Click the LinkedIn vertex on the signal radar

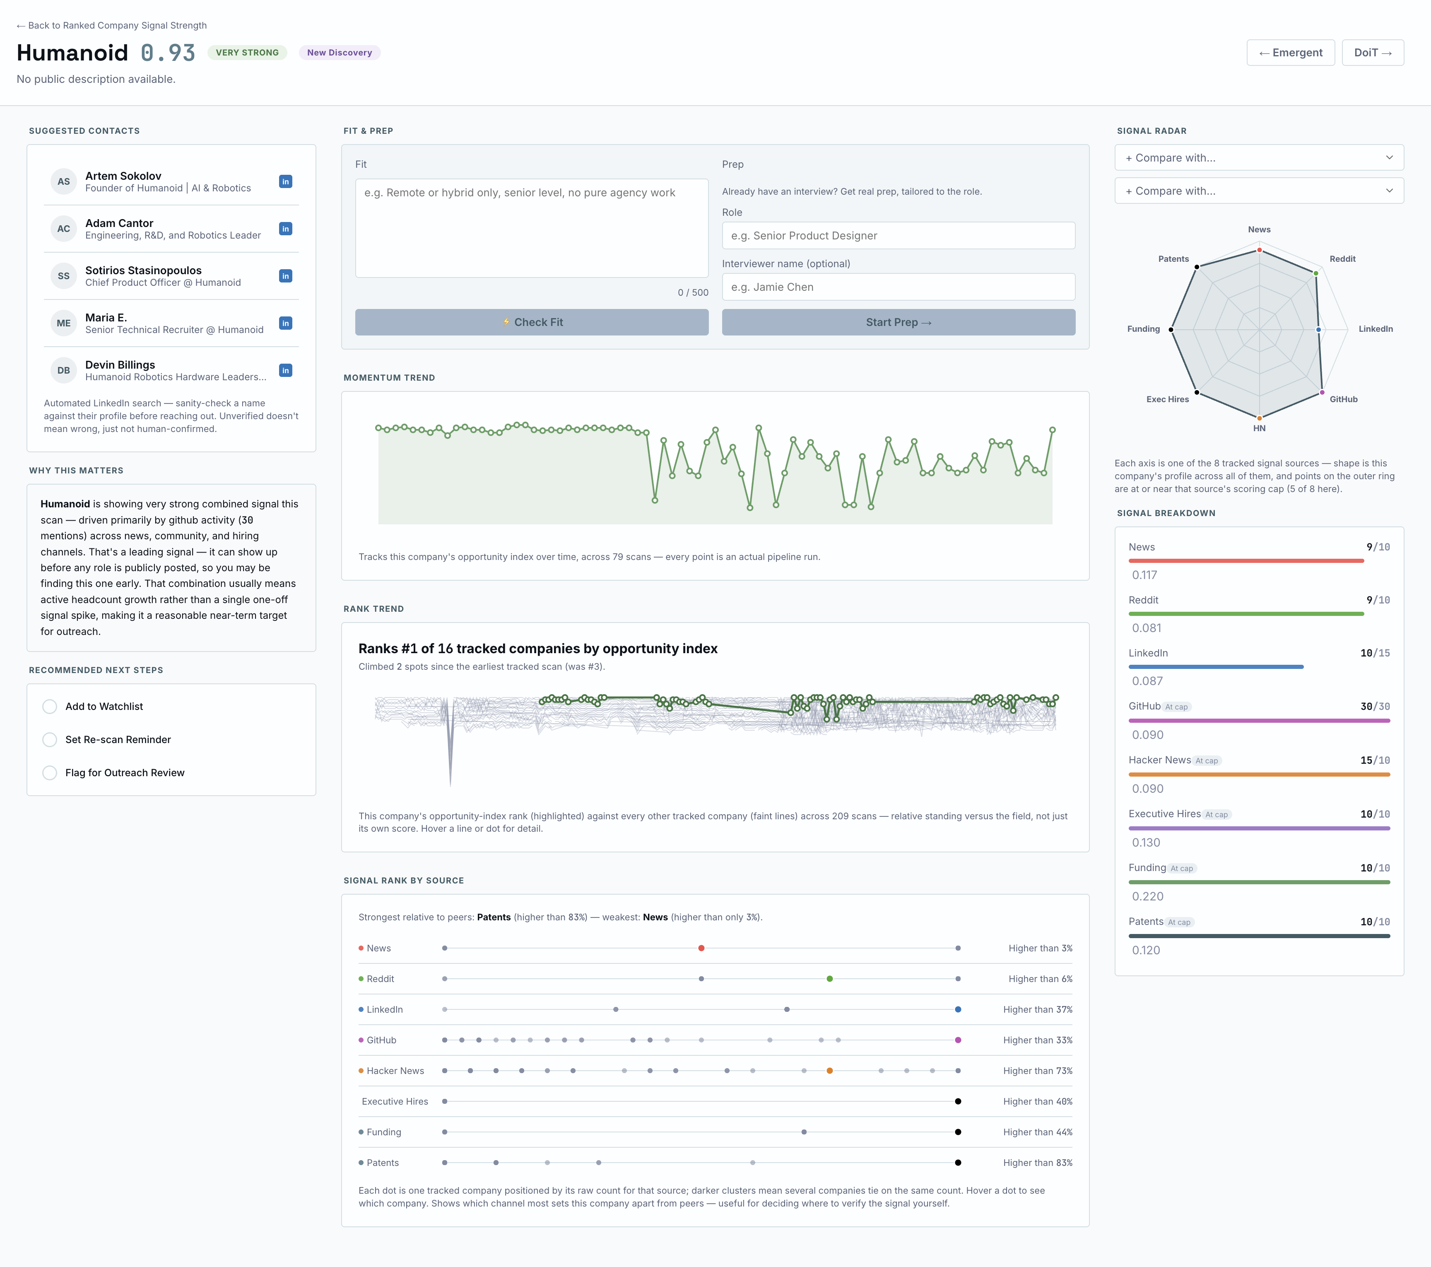(x=1319, y=329)
